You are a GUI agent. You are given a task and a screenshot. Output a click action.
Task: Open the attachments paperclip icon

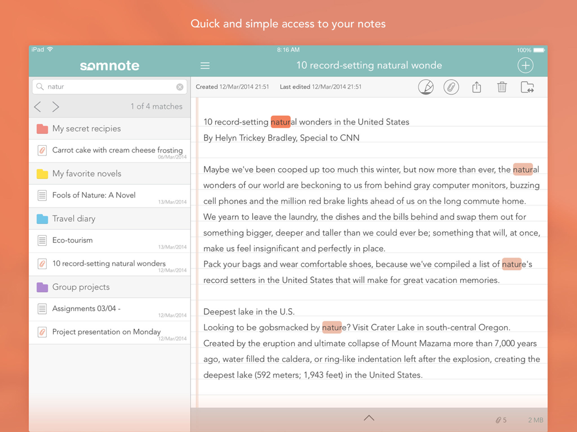tap(451, 87)
